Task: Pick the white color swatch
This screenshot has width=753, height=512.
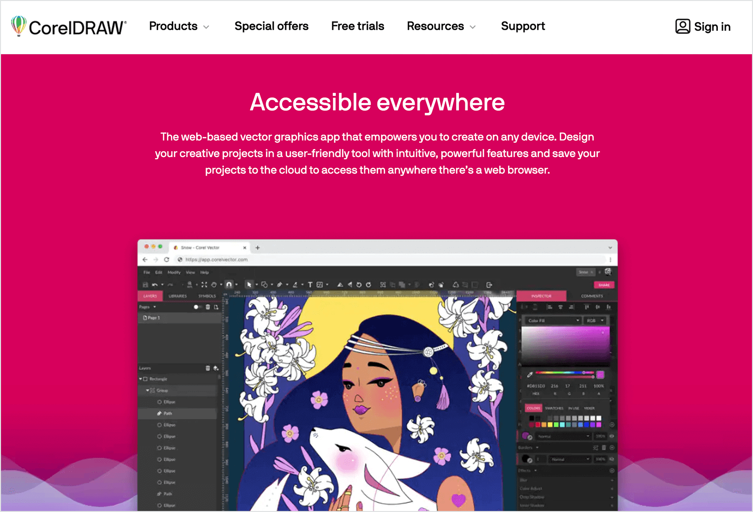Action: click(x=599, y=418)
